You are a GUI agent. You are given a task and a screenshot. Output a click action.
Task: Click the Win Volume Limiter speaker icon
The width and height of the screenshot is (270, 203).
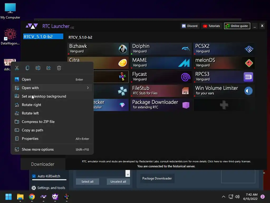(248, 91)
